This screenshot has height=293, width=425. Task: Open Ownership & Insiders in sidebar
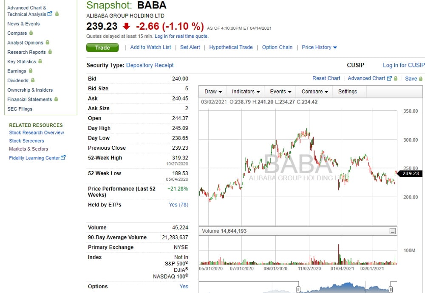[30, 90]
